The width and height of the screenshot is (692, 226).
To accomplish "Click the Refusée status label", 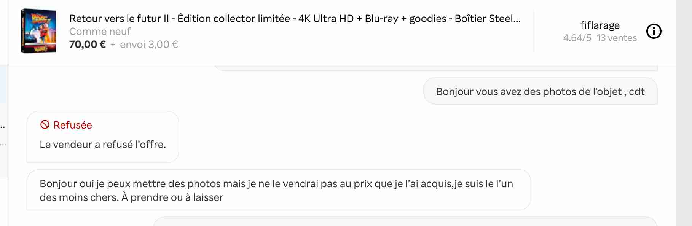I will tap(72, 125).
